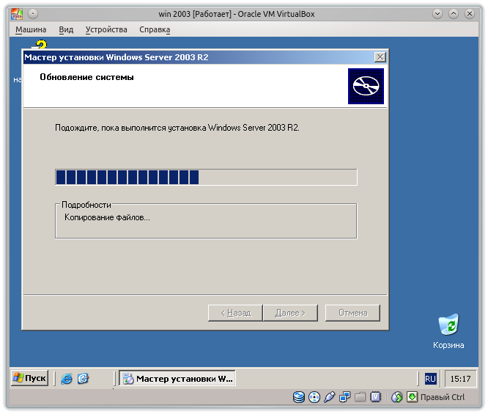Viewport: 488px width, 414px height.
Task: Open the Справка menu
Action: coord(155,29)
